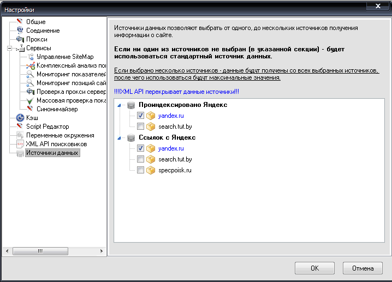Viewport: 392px width, 282px height.
Task: Open the Общие settings section
Action: click(x=35, y=22)
